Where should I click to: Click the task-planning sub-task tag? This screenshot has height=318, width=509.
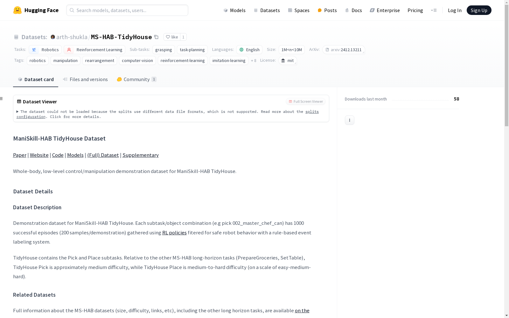[x=192, y=50]
